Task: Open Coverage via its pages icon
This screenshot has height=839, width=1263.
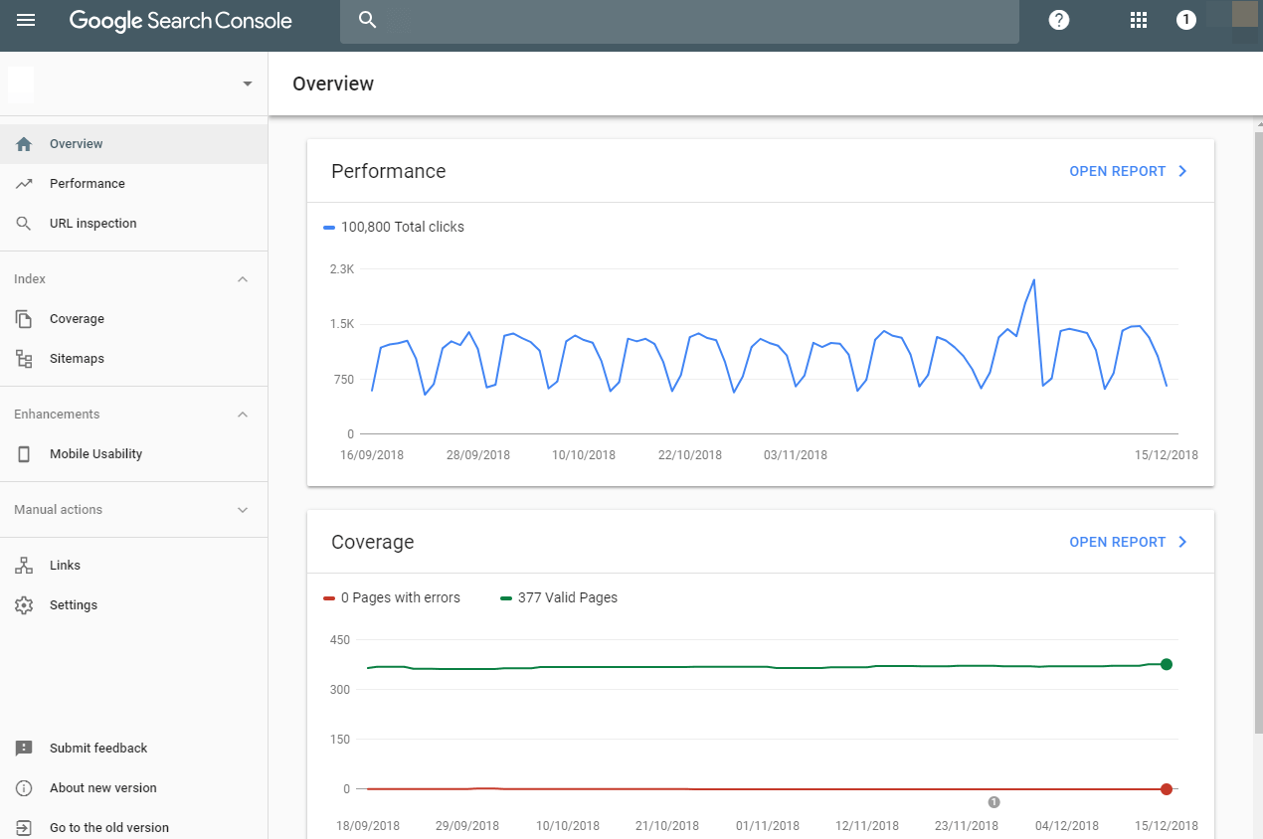Action: (23, 318)
